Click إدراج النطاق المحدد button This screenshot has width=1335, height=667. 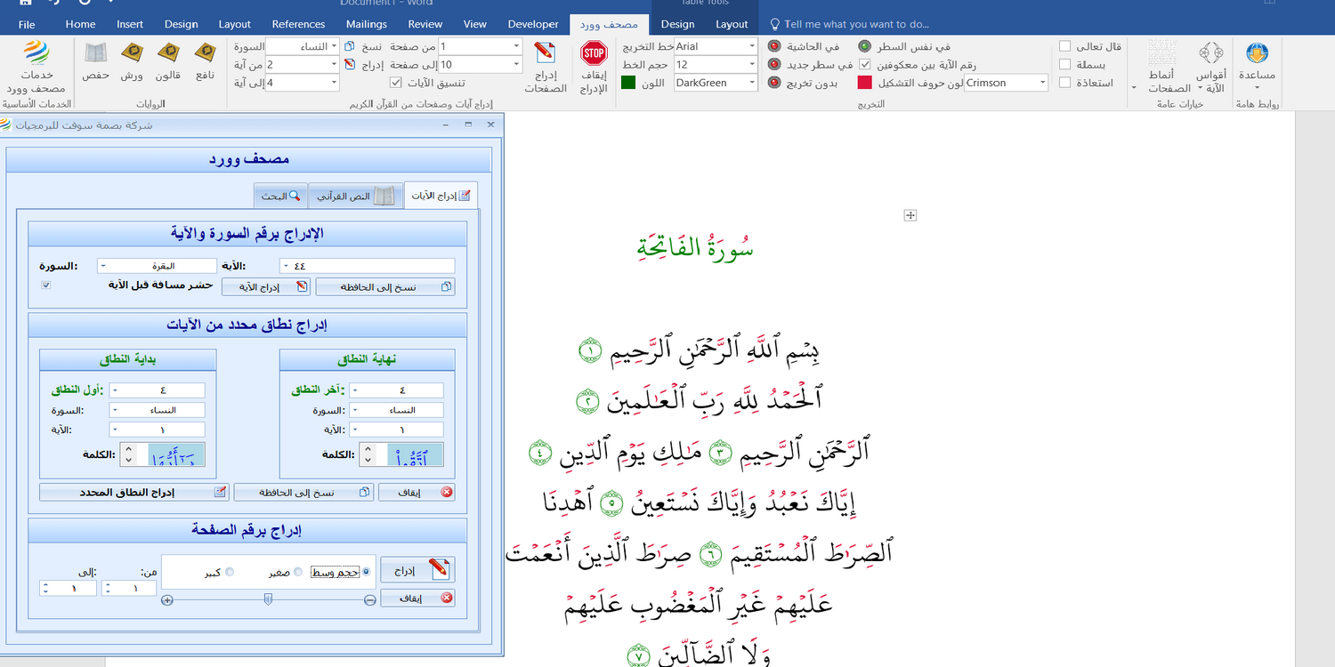[x=133, y=492]
